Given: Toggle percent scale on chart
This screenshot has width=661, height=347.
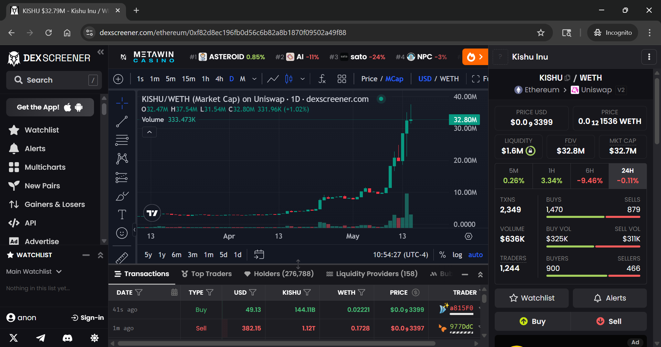Looking at the screenshot, I should (442, 255).
